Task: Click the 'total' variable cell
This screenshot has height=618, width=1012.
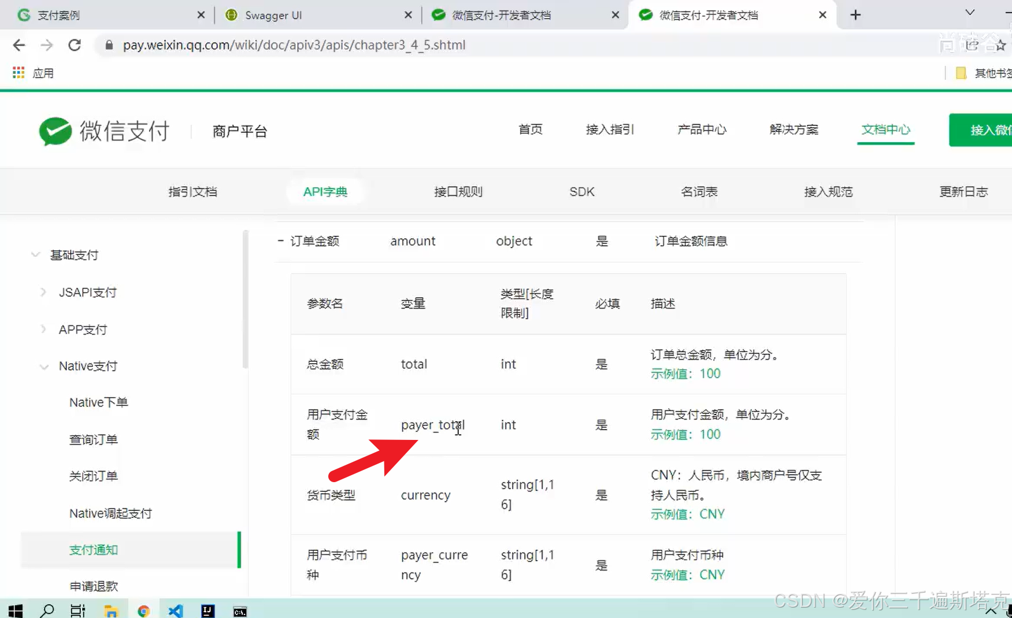Action: (414, 364)
